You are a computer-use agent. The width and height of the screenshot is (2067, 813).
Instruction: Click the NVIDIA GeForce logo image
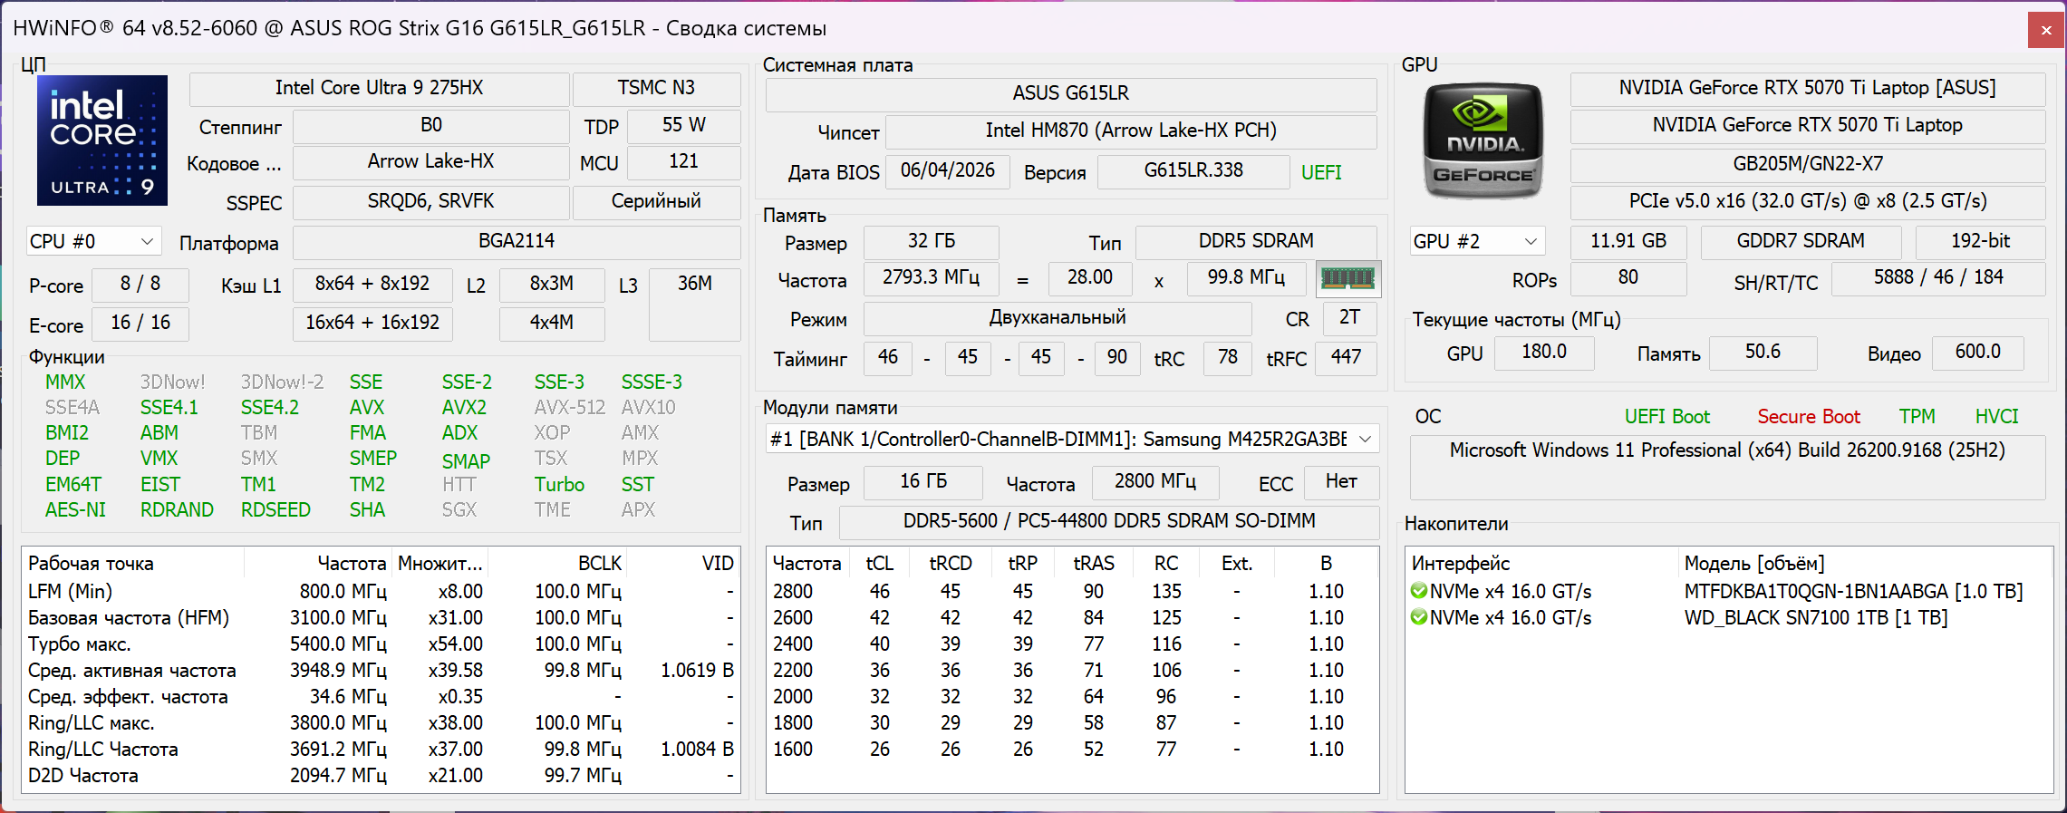pyautogui.click(x=1483, y=140)
